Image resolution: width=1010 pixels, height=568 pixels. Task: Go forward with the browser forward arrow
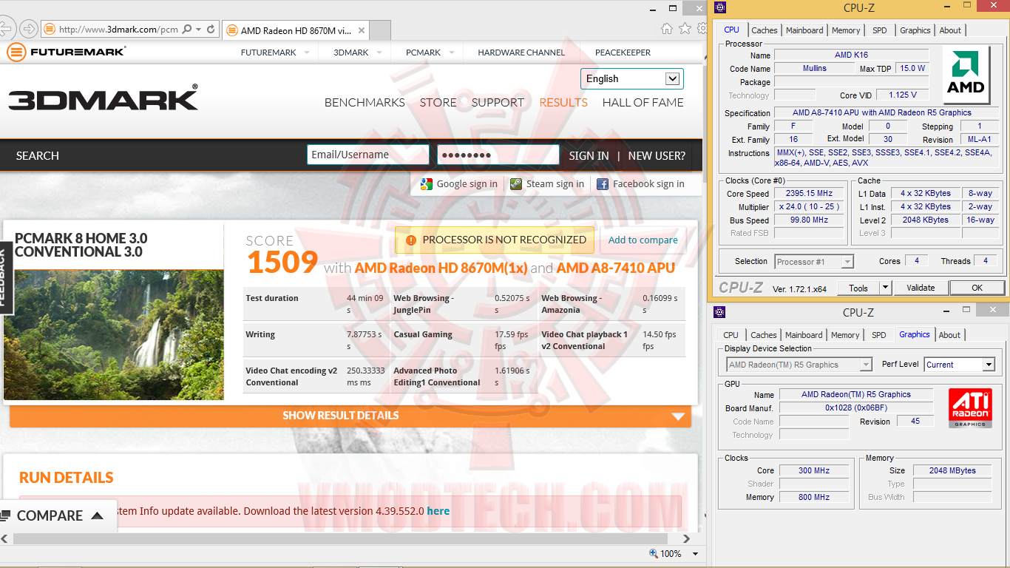29,29
